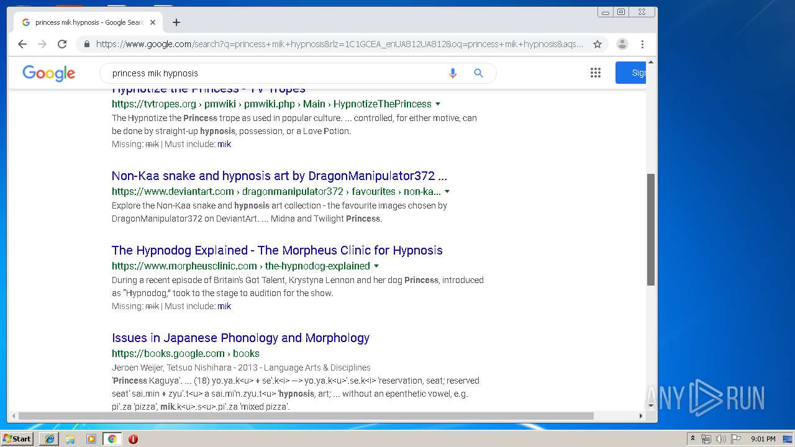
Task: Launch Internet Explorer from the taskbar
Action: click(50, 439)
